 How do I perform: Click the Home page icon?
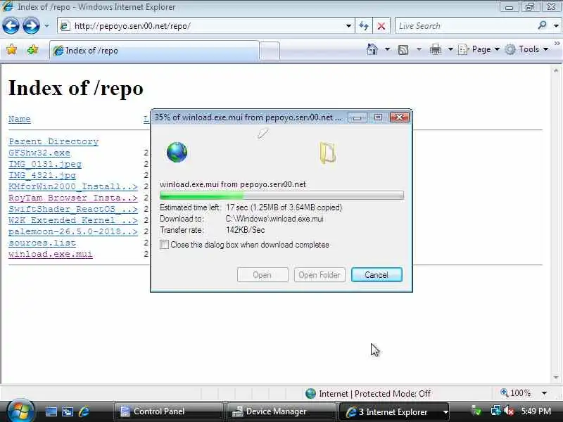click(x=372, y=49)
